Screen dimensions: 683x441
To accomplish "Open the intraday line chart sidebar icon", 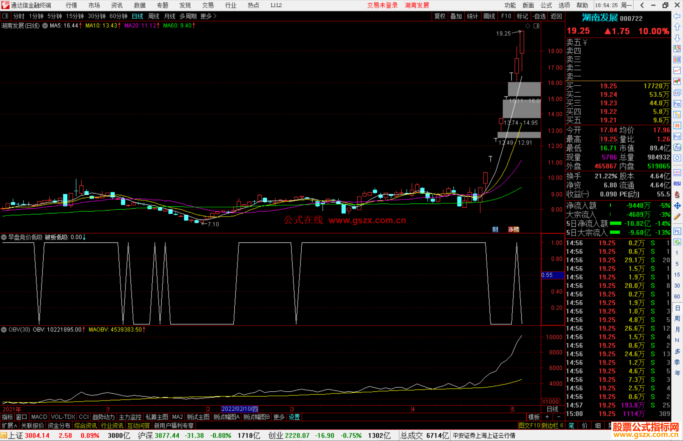I will 677,70.
